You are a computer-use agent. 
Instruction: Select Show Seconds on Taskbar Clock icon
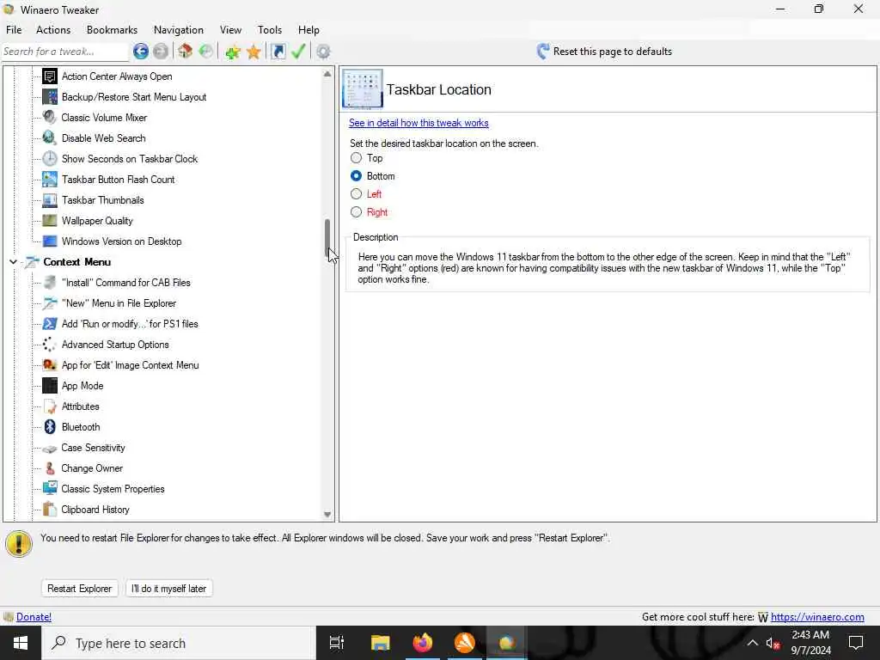point(49,159)
